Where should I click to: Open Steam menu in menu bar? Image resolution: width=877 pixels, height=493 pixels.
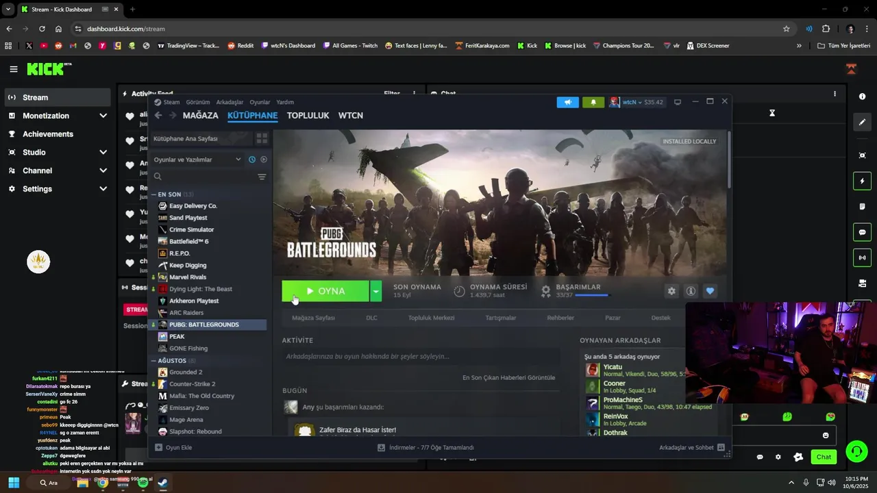click(x=171, y=102)
